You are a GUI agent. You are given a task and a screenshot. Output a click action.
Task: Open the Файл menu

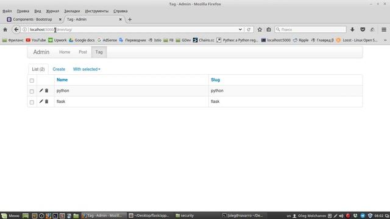[7, 11]
